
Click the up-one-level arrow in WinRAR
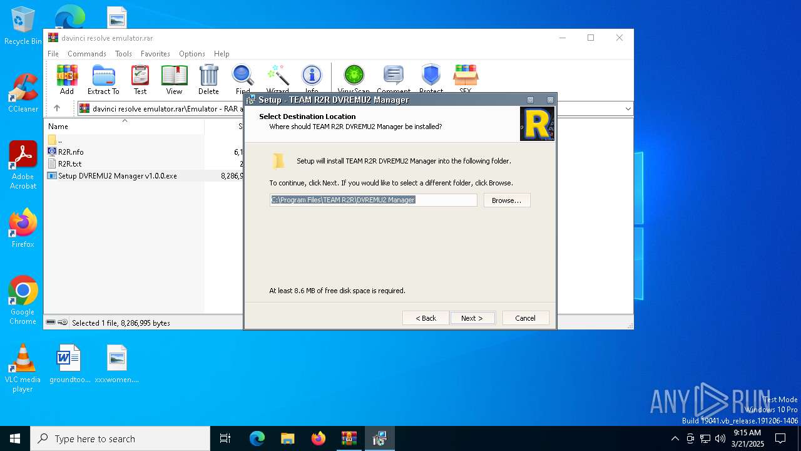57,108
